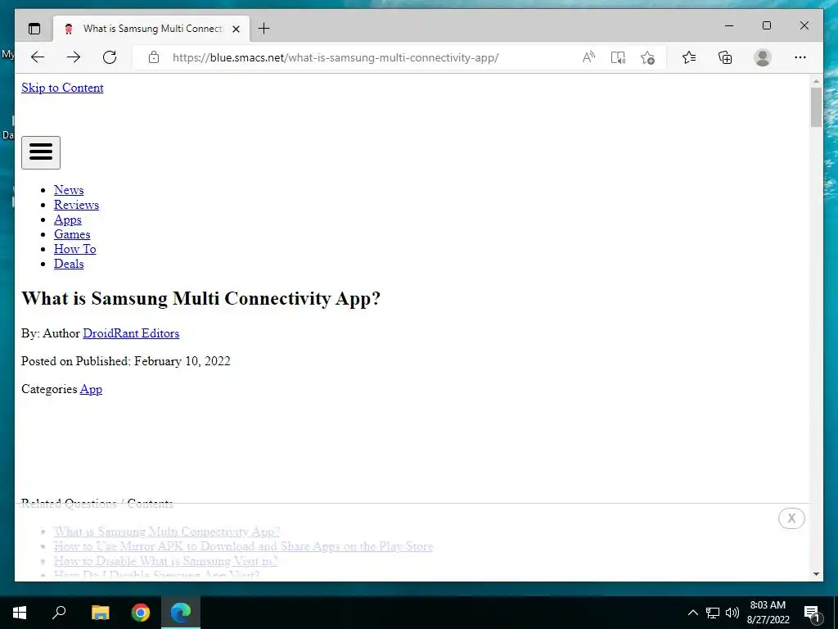The image size is (838, 629).
Task: Open the hamburger navigation menu
Action: click(41, 152)
